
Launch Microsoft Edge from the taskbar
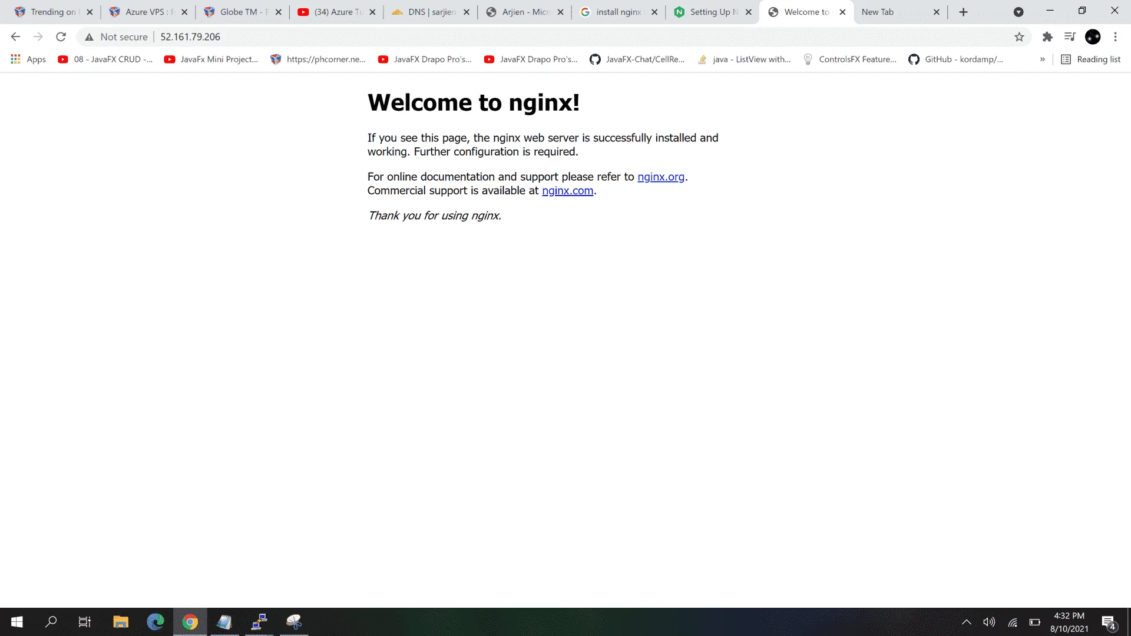[x=156, y=622]
